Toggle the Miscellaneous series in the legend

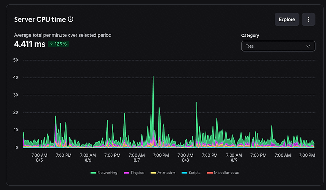click(223, 173)
